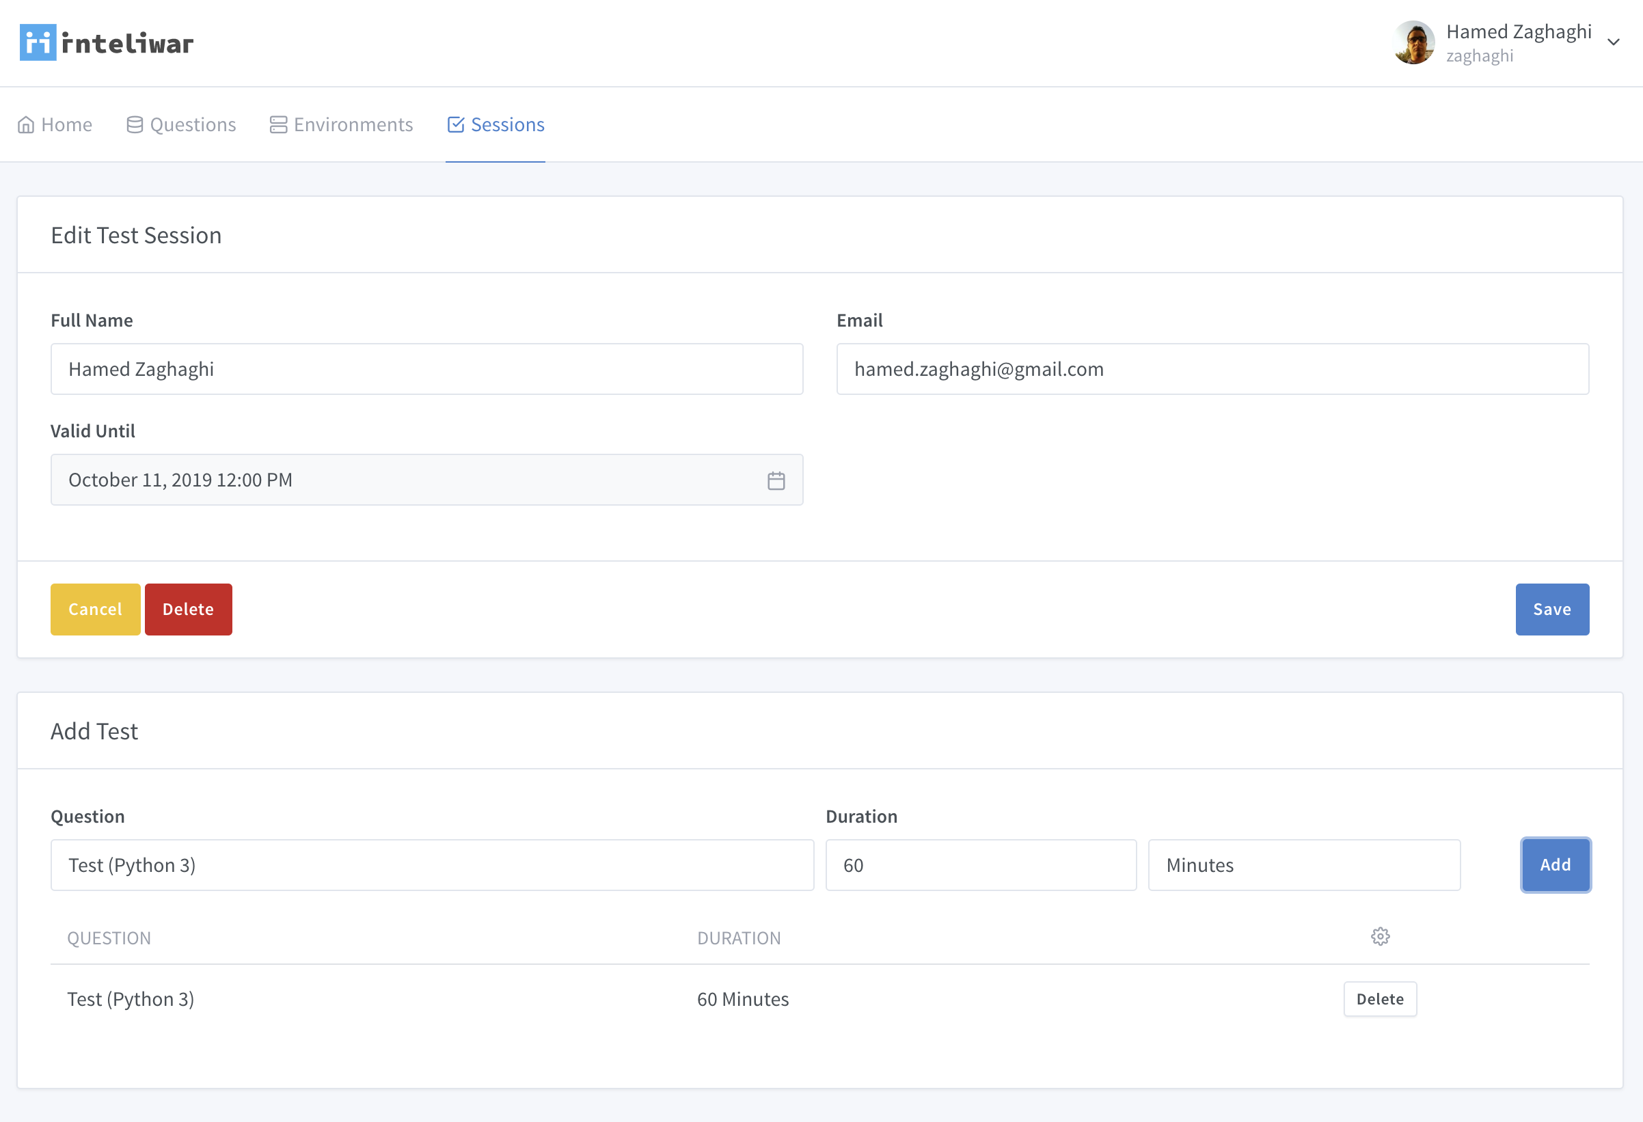1643x1122 pixels.
Task: Open the Minutes duration unit dropdown
Action: 1303,865
